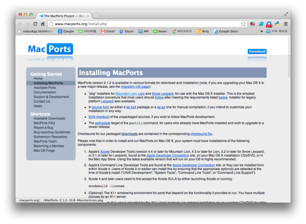The image size is (306, 224).
Task: Bookmark this page with the star icon
Action: (x=244, y=24)
